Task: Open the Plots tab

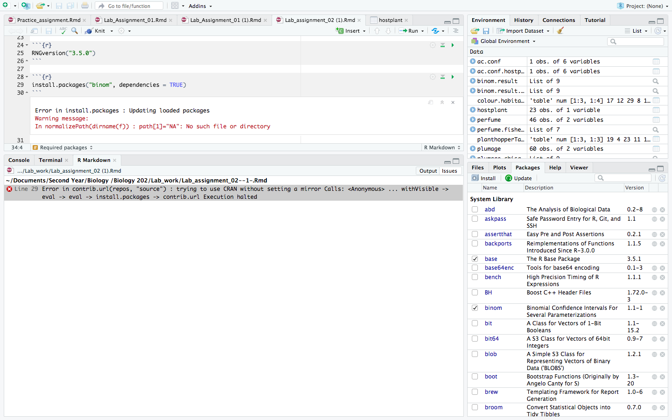Action: click(499, 168)
